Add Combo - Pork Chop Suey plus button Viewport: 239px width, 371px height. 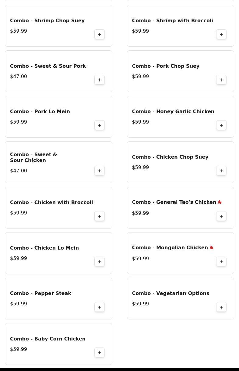point(221,80)
